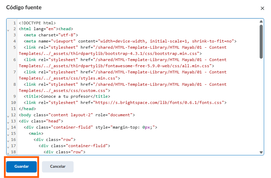Image resolution: width=271 pixels, height=178 pixels.
Task: Collapse the main element at line 15
Action: (x=8, y=134)
